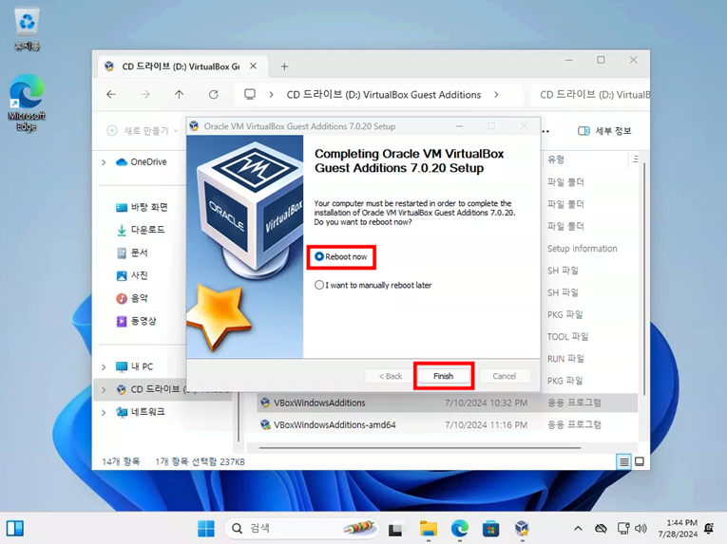Screen dimensions: 727x544
Task: Click the Setup Information type cell
Action: point(582,249)
